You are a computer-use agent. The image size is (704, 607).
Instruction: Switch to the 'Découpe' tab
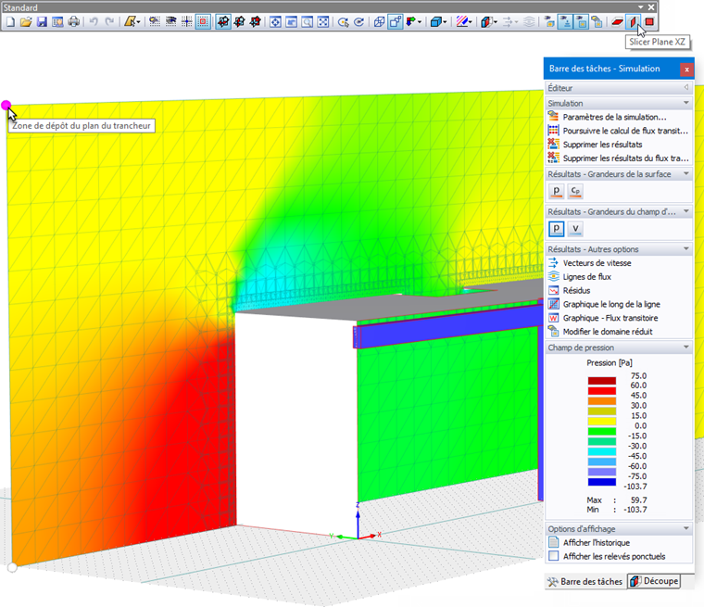(x=654, y=581)
